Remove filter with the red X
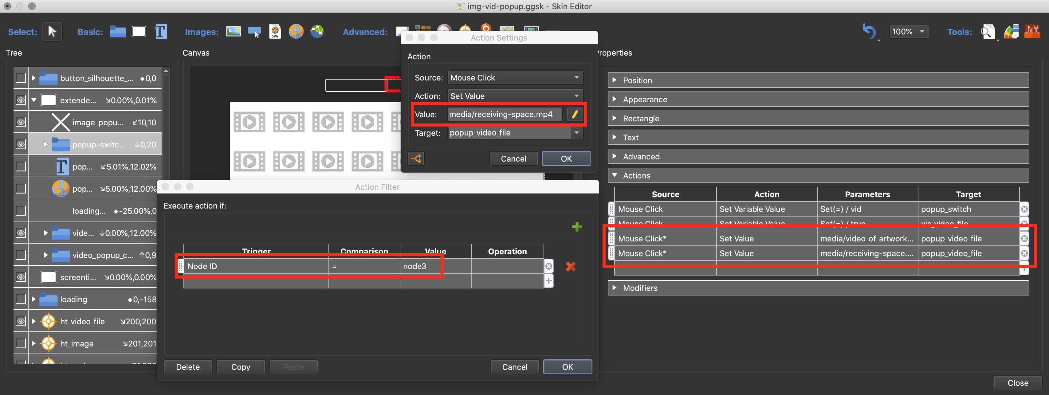This screenshot has width=1049, height=395. coord(571,266)
